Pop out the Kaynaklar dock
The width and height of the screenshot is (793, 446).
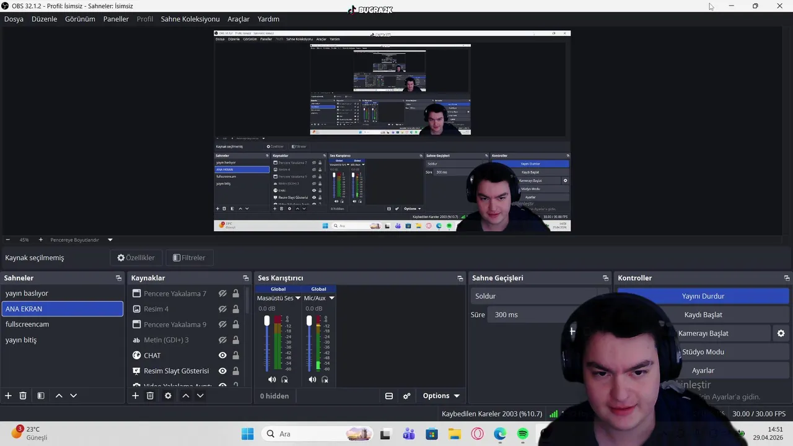(246, 278)
